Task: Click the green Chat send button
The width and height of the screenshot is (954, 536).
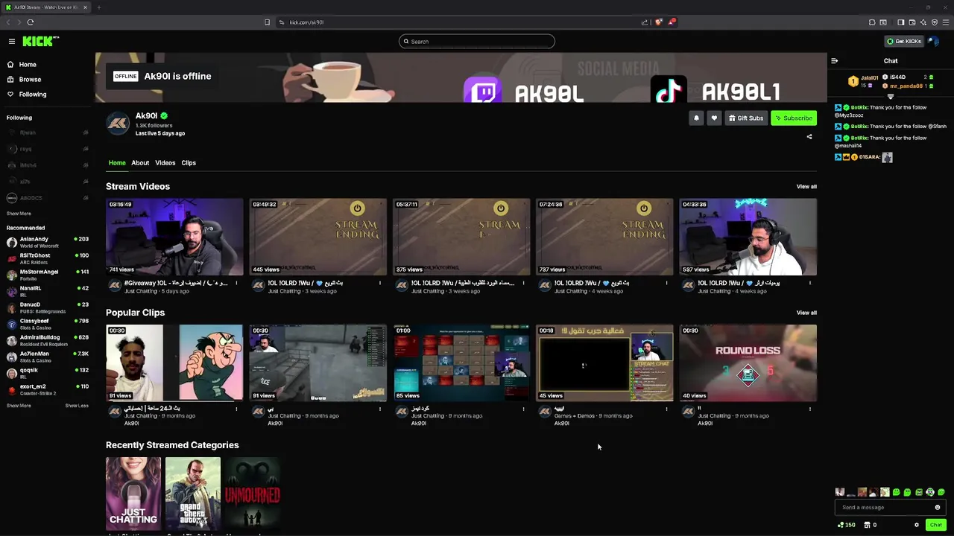Action: (936, 525)
